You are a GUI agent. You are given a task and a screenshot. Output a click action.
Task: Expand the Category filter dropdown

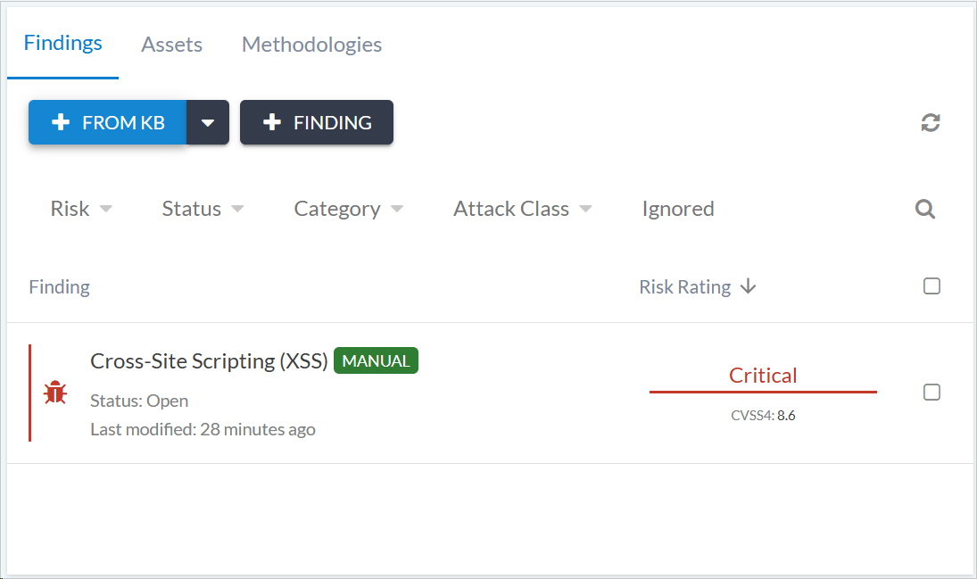(x=348, y=209)
